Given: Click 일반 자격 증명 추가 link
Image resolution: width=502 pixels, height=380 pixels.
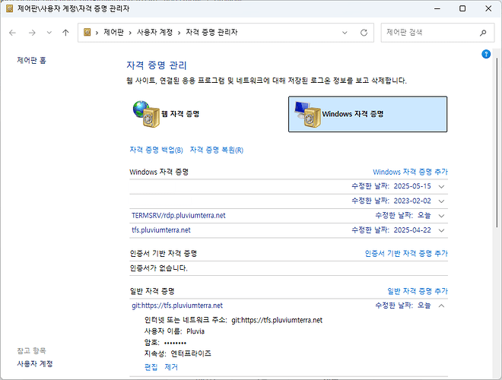Looking at the screenshot, I should [x=418, y=291].
